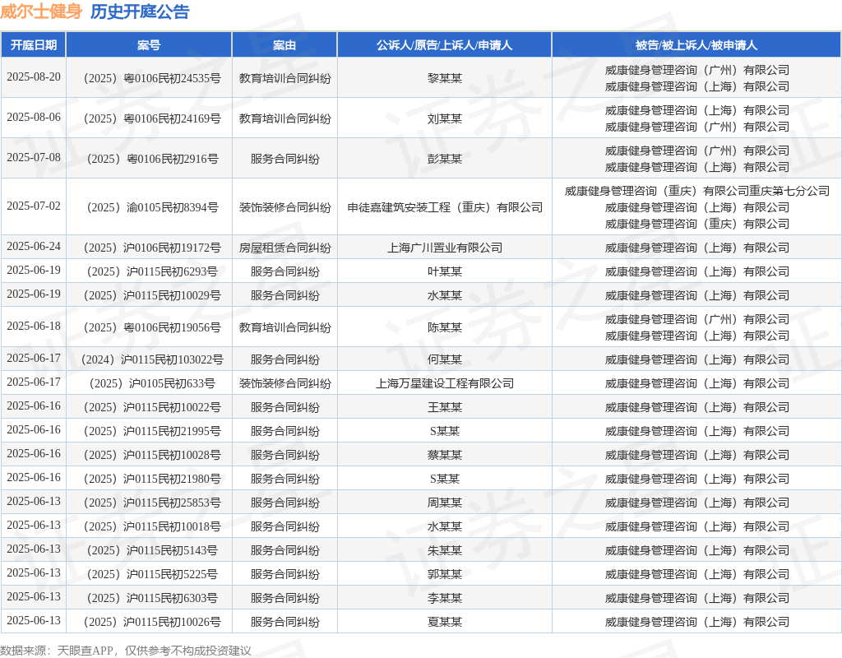The image size is (842, 658).
Task: Click date cell 2025-08-06
Action: pyautogui.click(x=33, y=117)
